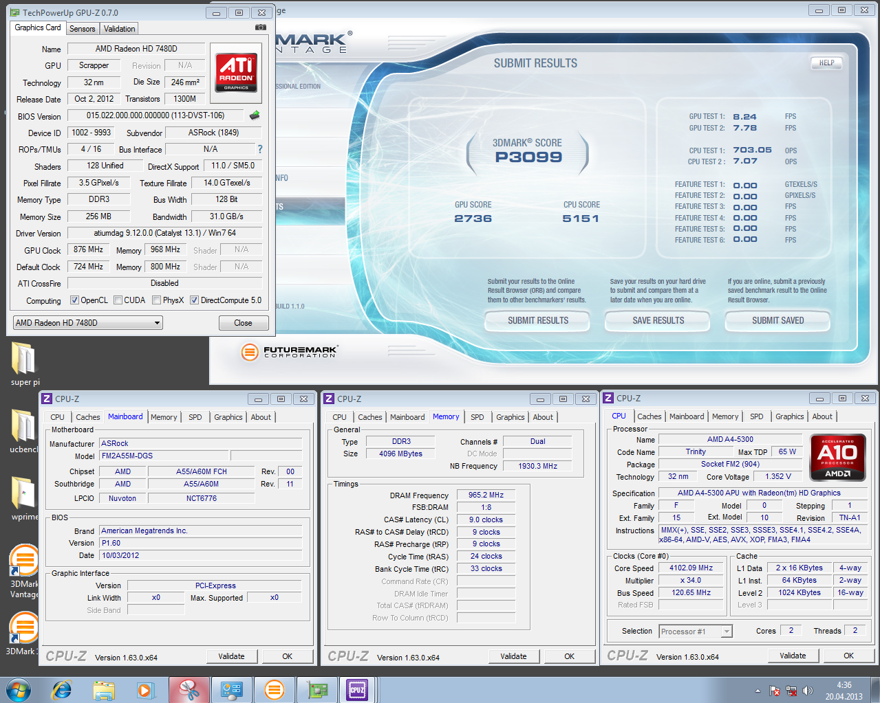The height and width of the screenshot is (703, 880).
Task: Click the GPU-Z title bar application icon
Action: [x=15, y=12]
